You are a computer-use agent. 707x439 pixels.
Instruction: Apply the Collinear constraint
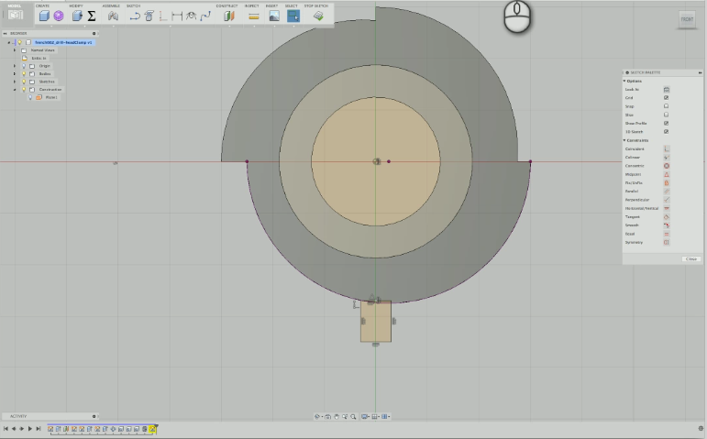pos(667,158)
